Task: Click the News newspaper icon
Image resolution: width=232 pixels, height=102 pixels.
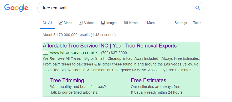Action: (x=126, y=23)
